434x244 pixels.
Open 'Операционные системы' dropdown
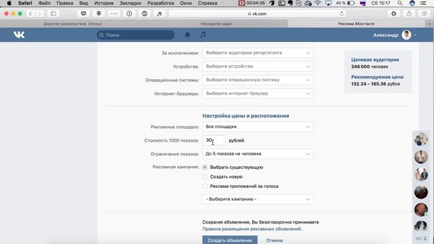tap(258, 80)
